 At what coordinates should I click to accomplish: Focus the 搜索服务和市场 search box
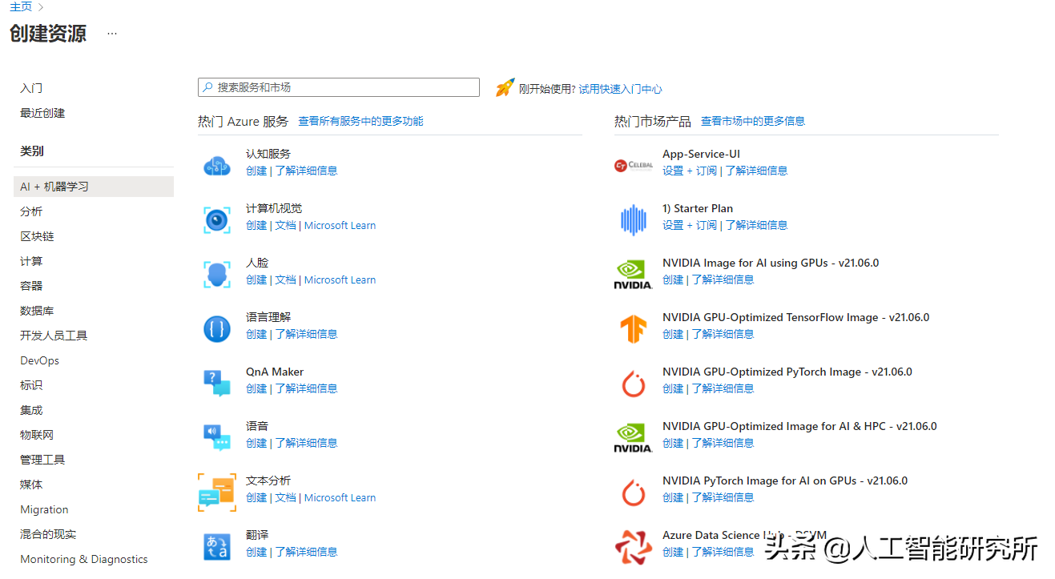coord(339,87)
